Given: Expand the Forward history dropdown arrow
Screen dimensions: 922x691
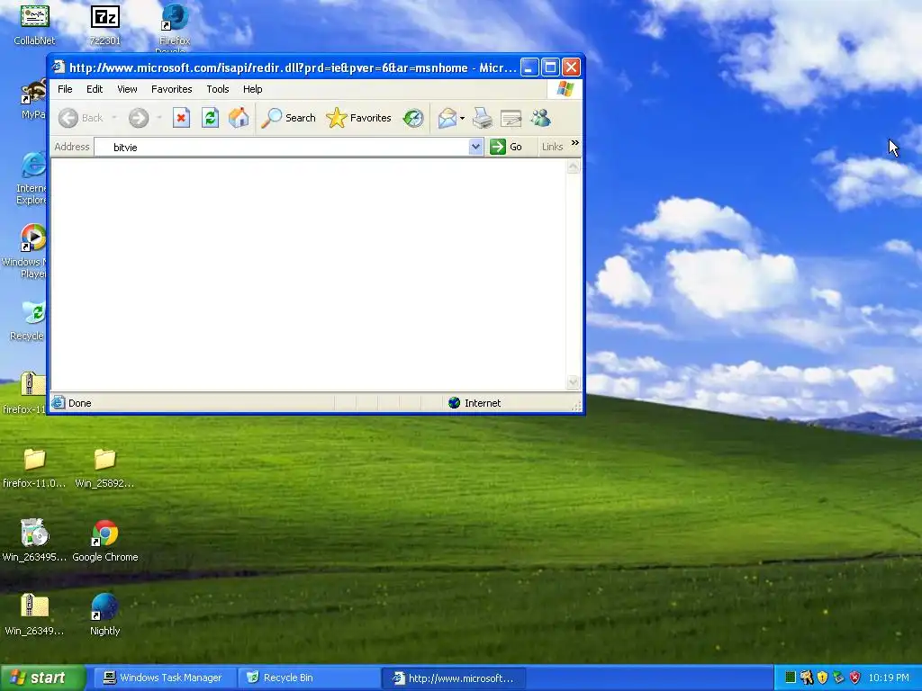Looking at the screenshot, I should click(158, 118).
